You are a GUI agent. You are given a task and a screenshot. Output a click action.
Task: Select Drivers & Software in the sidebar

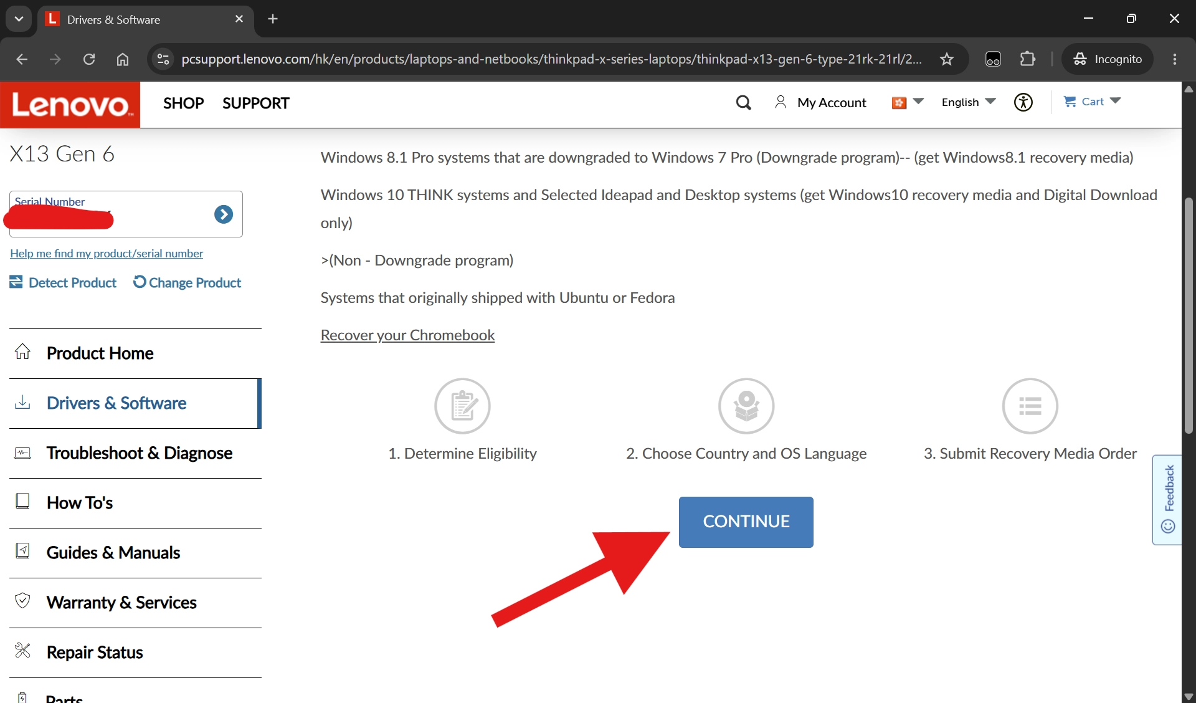[135, 403]
